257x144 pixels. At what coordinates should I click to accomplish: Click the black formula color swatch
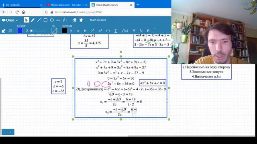64,31
